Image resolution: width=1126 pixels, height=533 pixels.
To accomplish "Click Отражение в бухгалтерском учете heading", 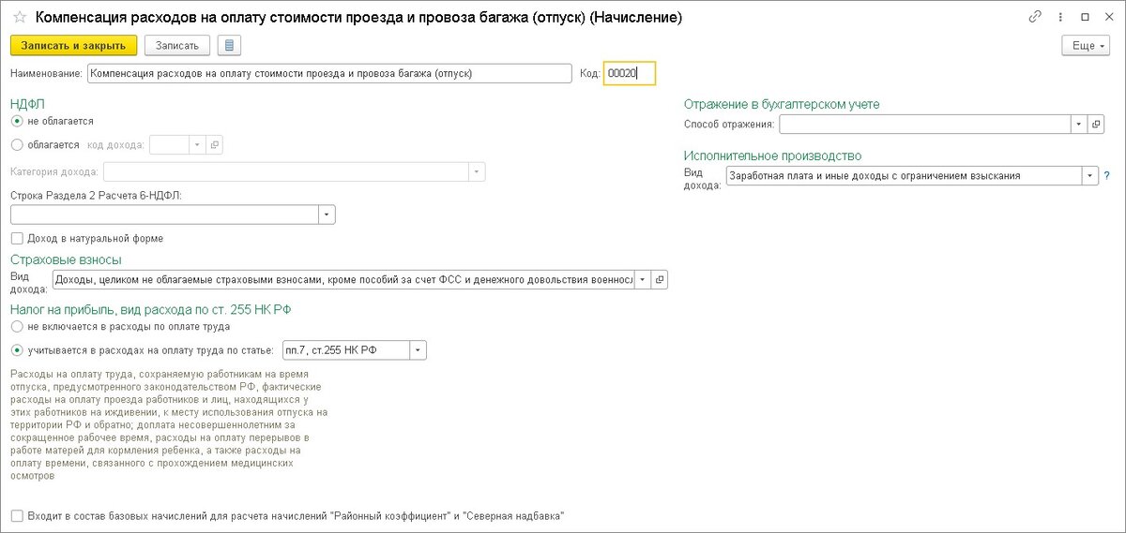I will 782,104.
